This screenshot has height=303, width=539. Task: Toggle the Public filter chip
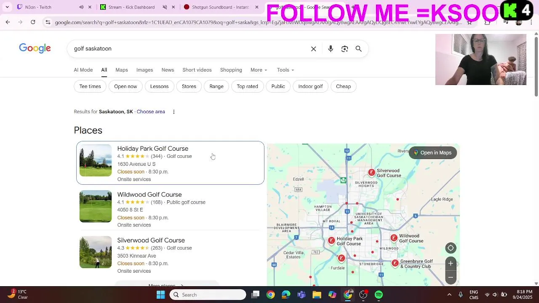point(278,86)
